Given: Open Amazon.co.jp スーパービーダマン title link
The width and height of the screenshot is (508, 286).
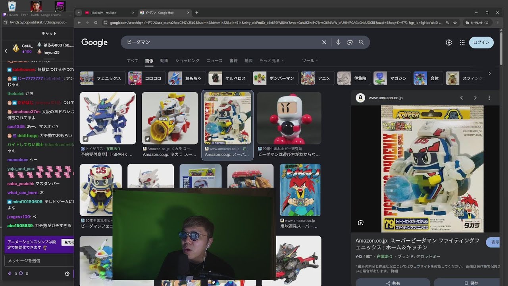Looking at the screenshot, I should tap(417, 244).
